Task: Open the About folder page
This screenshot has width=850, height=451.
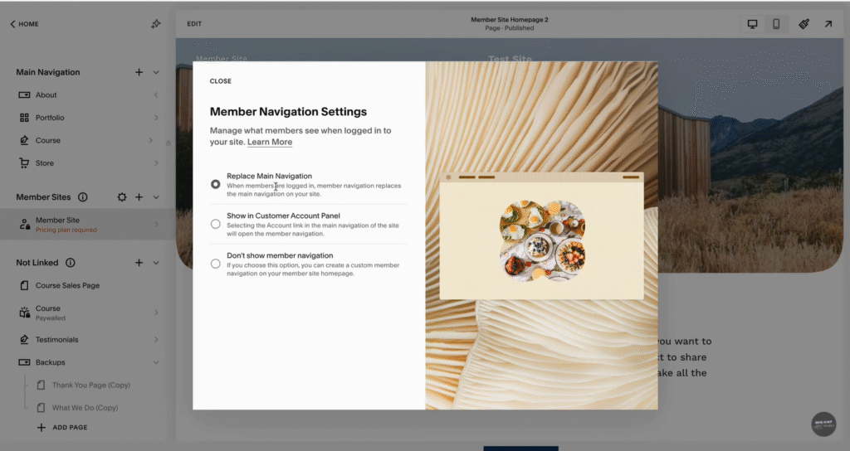Action: (46, 95)
